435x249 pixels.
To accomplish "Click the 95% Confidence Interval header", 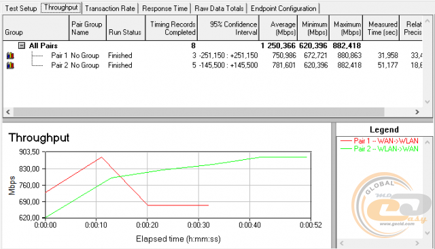I will [x=228, y=28].
